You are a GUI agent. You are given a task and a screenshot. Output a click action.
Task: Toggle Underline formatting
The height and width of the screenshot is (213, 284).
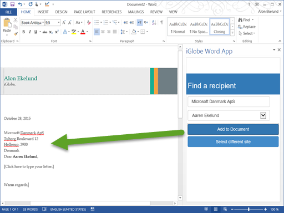pyautogui.click(x=35, y=32)
